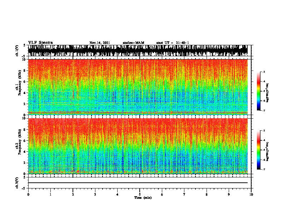Click ch.1 frequency axis tick "8"
Screen dimensions: 283x218
point(25,71)
